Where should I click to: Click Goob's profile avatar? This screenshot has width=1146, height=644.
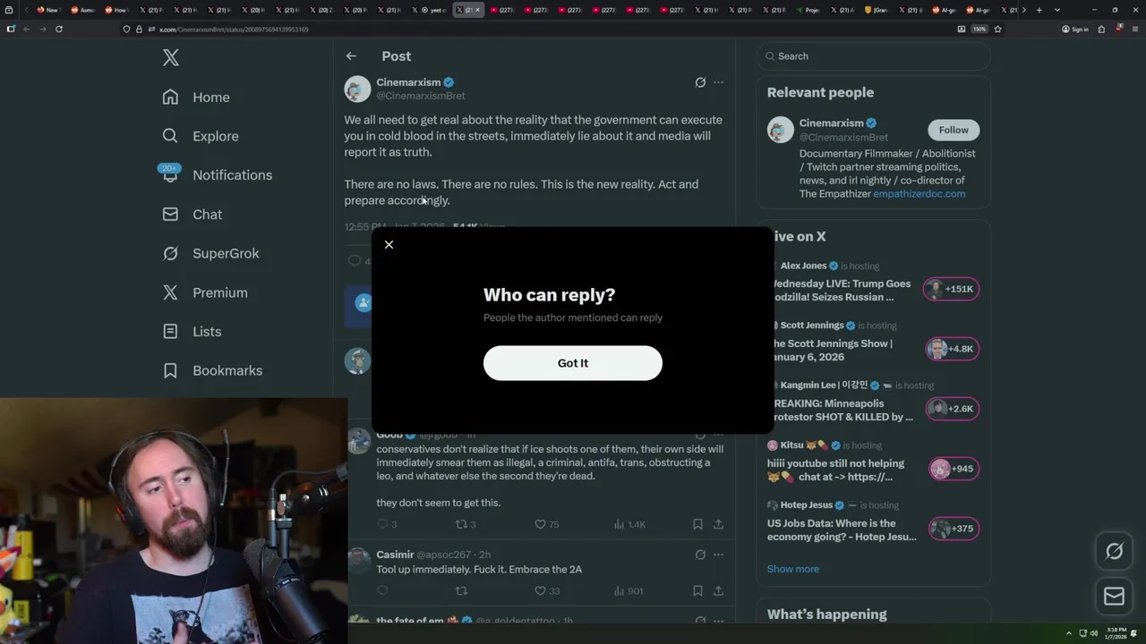[x=358, y=440]
